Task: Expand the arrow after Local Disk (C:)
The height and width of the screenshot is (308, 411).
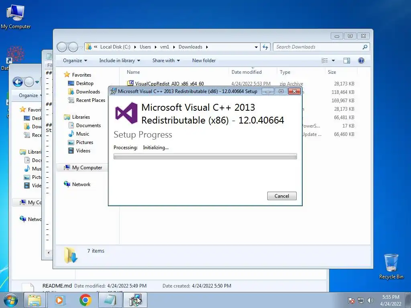Action: pos(135,47)
